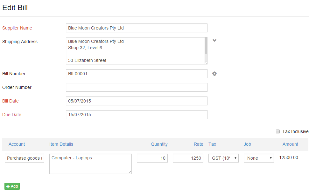Select the Bill Date field

tap(137, 101)
